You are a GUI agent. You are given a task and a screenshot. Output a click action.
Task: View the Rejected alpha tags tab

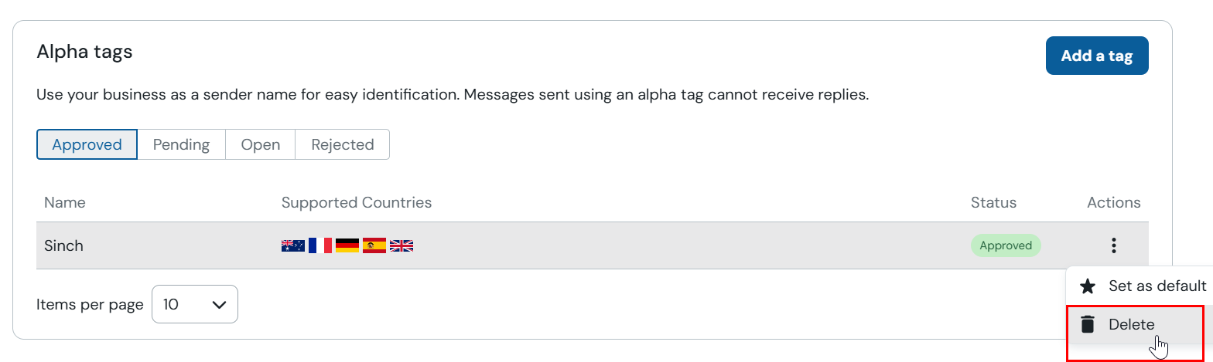(x=342, y=144)
